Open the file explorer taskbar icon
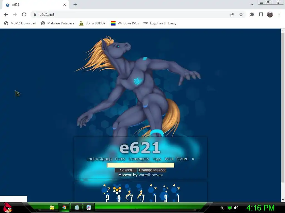The image size is (285, 213). [x=52, y=207]
